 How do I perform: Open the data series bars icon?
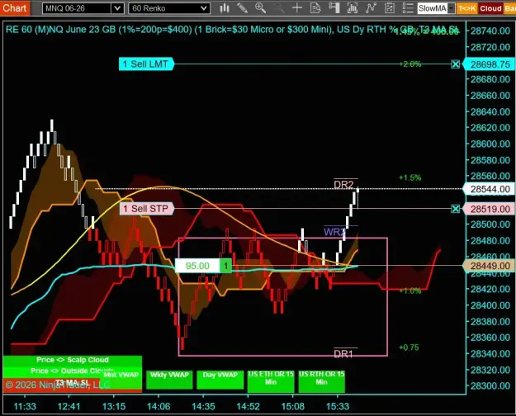(353, 8)
